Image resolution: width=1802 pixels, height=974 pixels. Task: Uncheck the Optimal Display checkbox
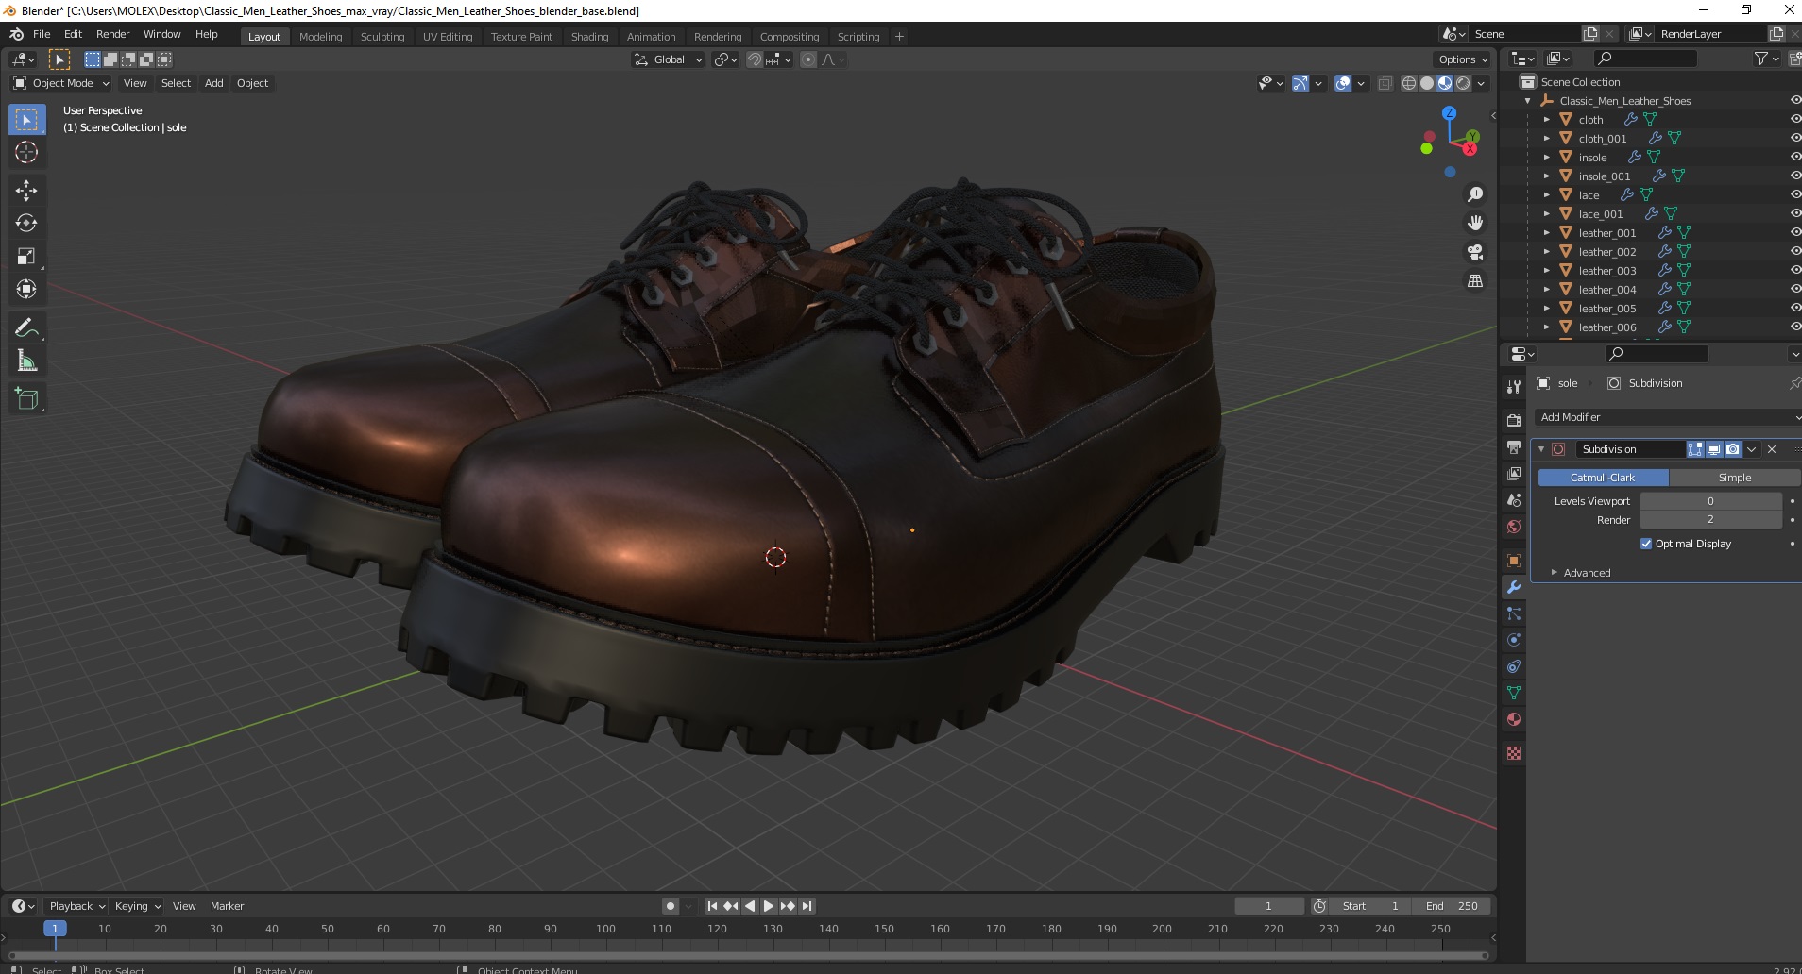click(x=1646, y=544)
